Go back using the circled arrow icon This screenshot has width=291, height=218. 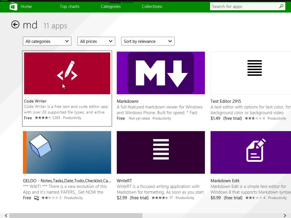coord(15,24)
